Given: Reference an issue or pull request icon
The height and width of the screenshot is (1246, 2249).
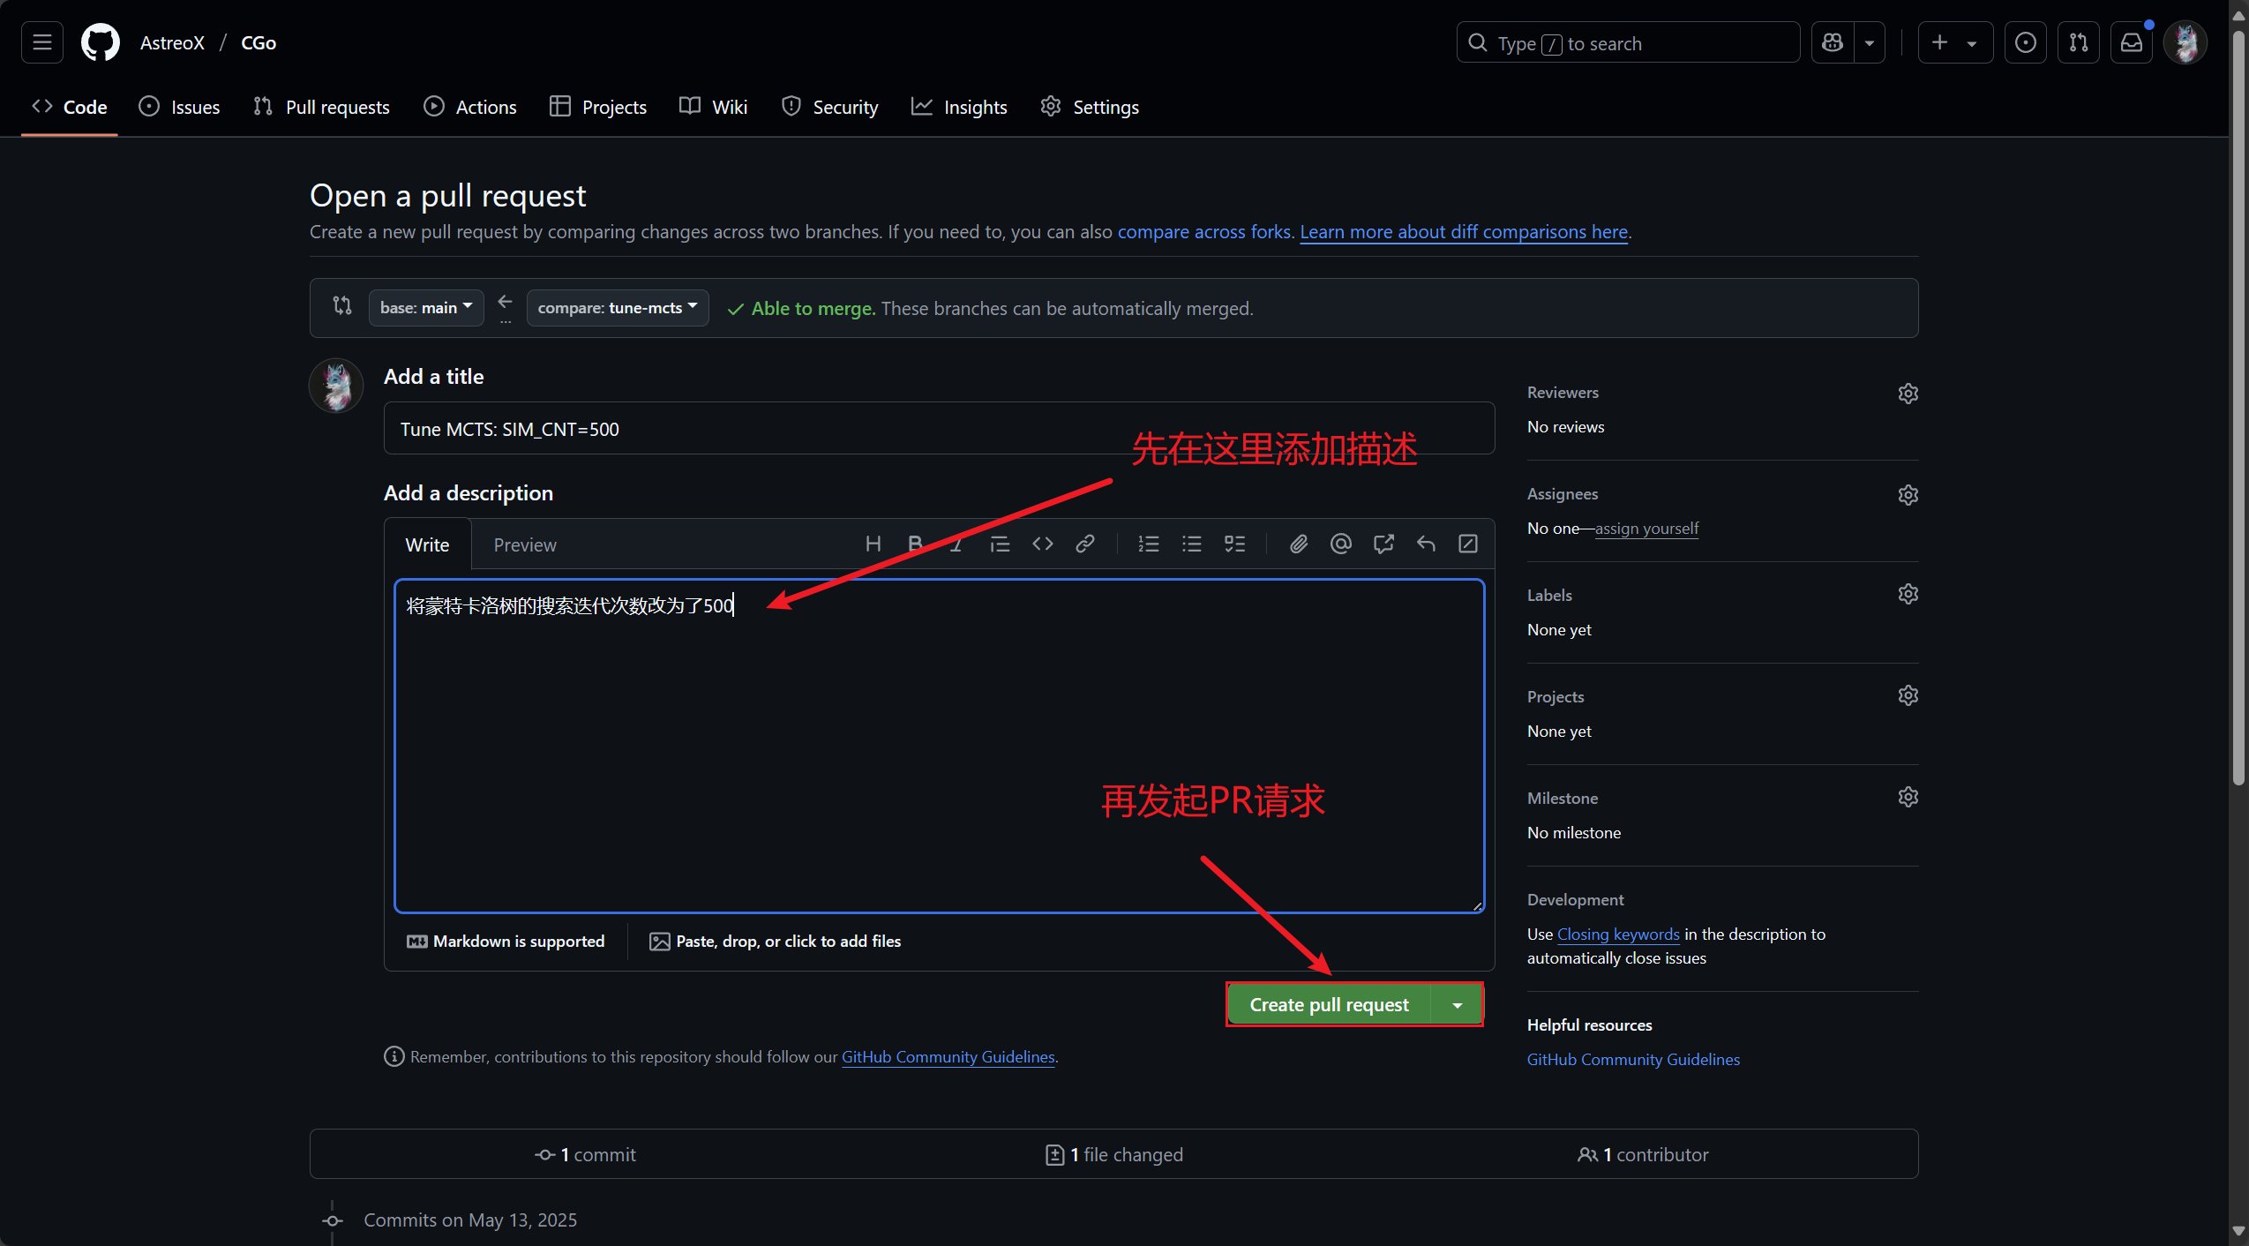Looking at the screenshot, I should (x=1383, y=544).
